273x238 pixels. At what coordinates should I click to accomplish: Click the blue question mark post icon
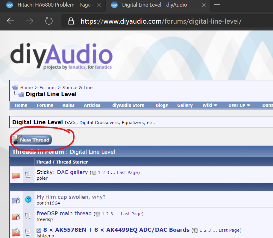pyautogui.click(x=28, y=199)
